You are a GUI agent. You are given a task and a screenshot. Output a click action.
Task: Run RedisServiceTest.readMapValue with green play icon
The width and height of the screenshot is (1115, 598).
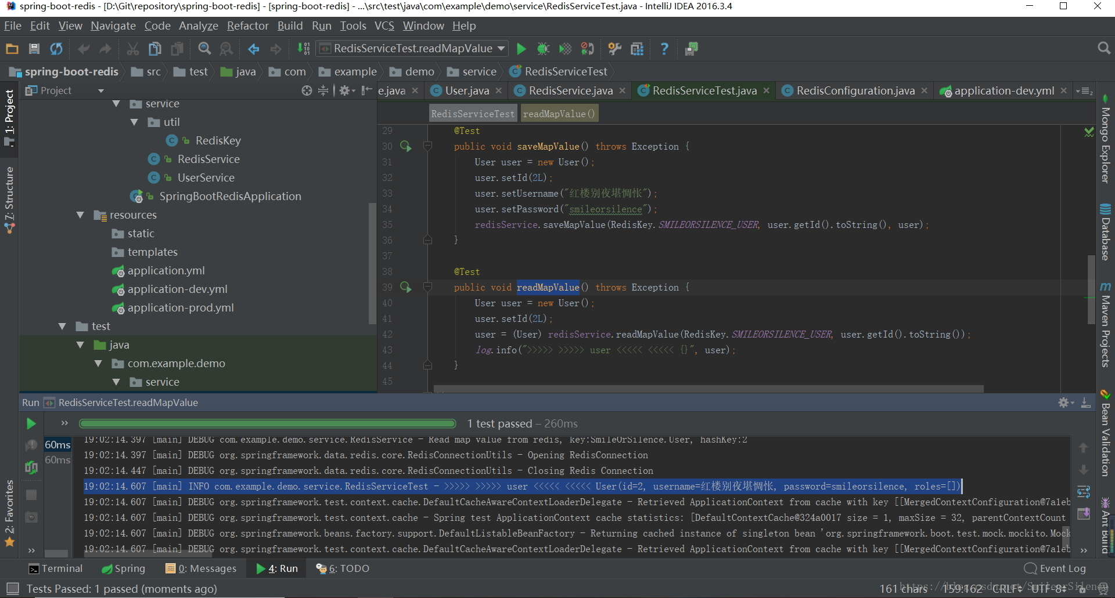pyautogui.click(x=521, y=49)
